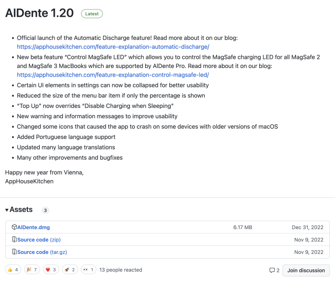Download Source code tar.gz archive
Image resolution: width=335 pixels, height=282 pixels.
(x=42, y=252)
